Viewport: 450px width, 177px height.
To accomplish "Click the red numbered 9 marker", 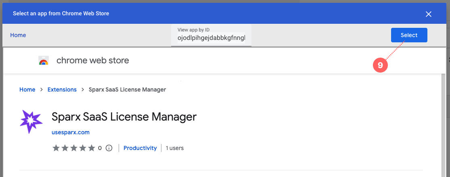I will click(380, 65).
